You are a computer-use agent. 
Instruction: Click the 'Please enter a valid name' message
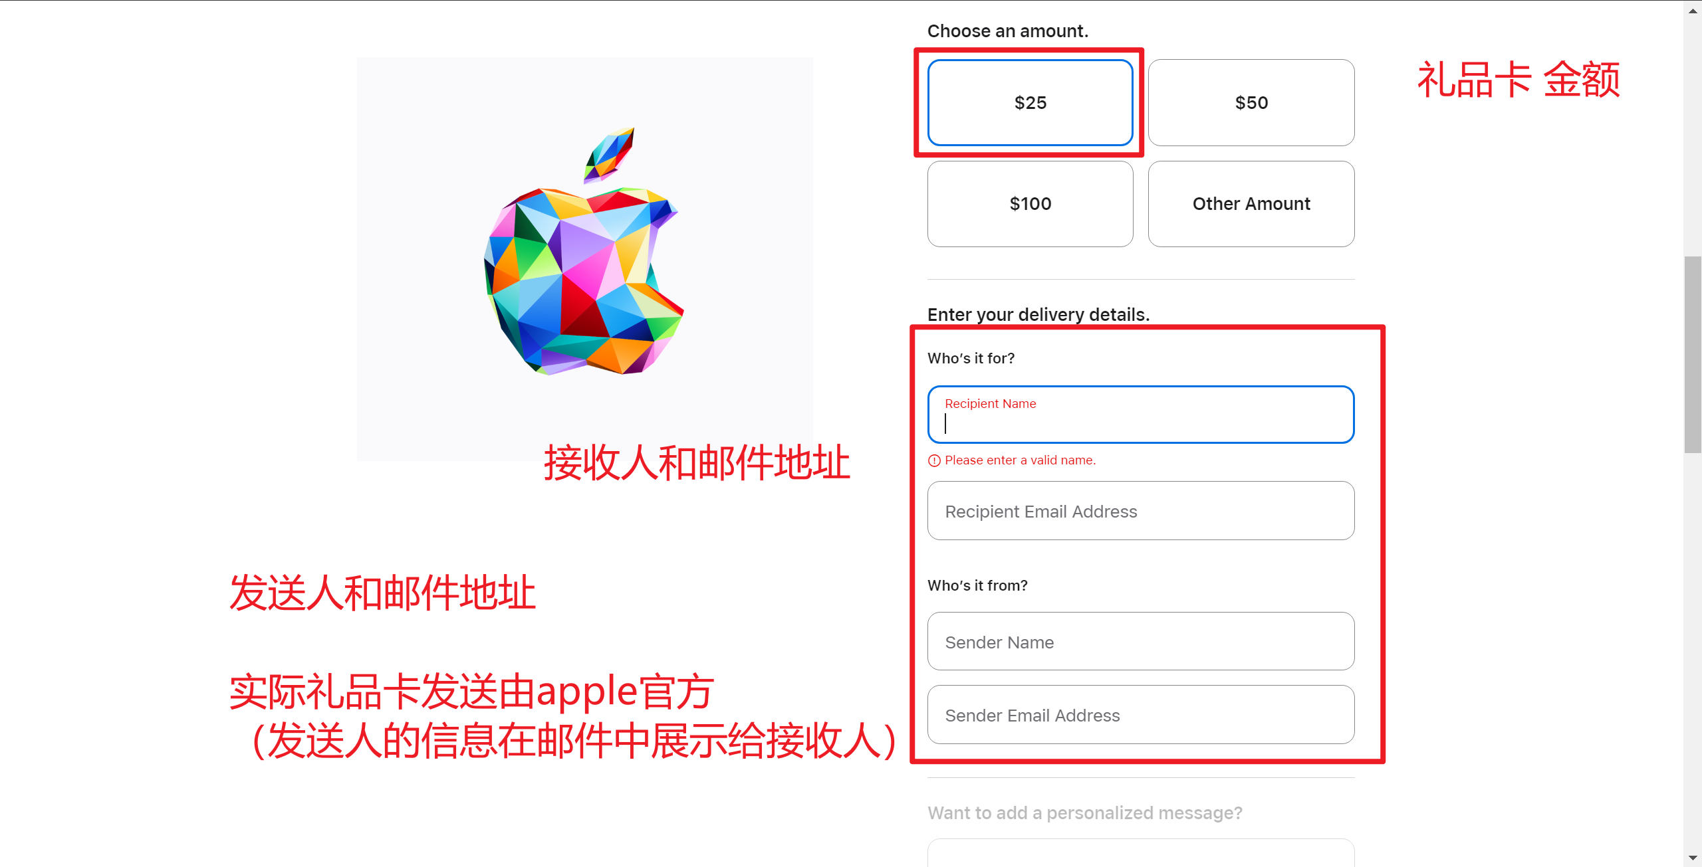tap(1020, 460)
